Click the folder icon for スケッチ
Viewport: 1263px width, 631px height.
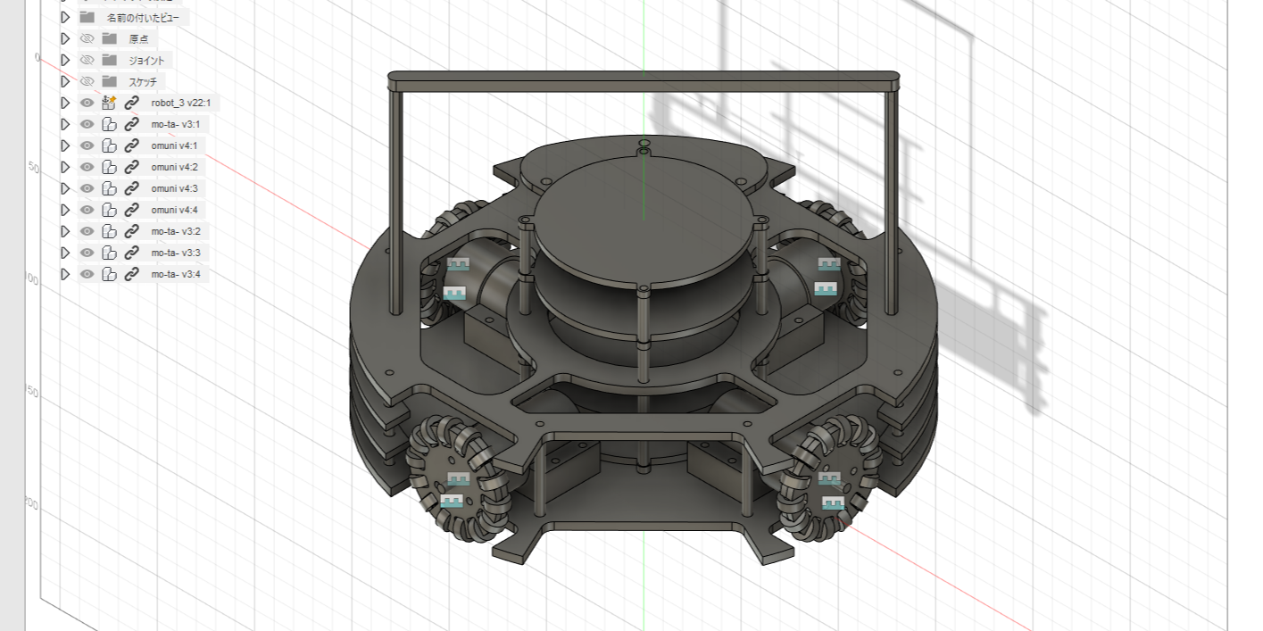click(x=110, y=81)
